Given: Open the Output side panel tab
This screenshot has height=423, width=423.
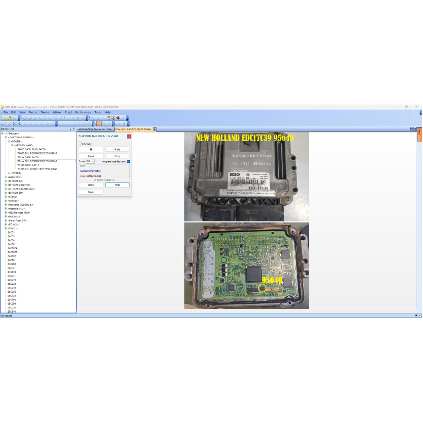Looking at the screenshot, I should pos(420,134).
